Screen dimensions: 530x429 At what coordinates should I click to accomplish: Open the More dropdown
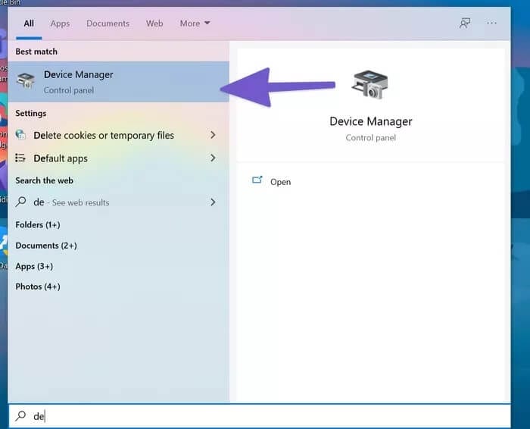tap(195, 23)
